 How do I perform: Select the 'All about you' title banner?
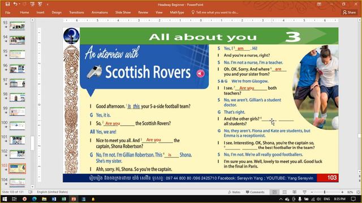pyautogui.click(x=209, y=36)
